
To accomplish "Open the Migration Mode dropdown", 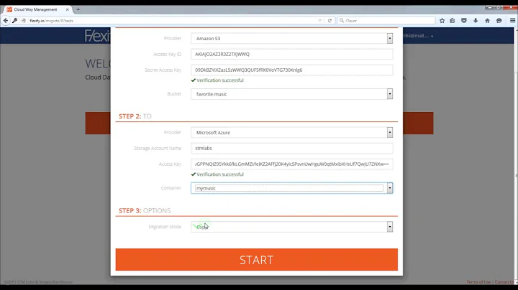I will tap(291, 227).
